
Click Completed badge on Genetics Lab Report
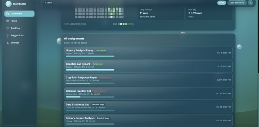(x=97, y=64)
